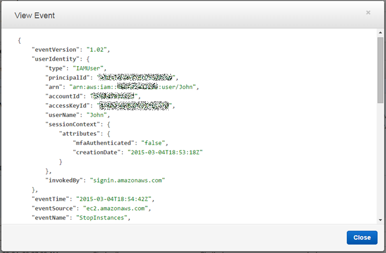The width and height of the screenshot is (386, 253).
Task: Click the redacted accountId value
Action: click(114, 96)
